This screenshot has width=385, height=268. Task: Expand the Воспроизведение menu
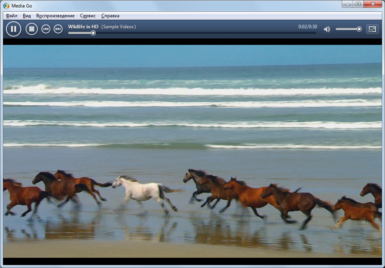55,16
